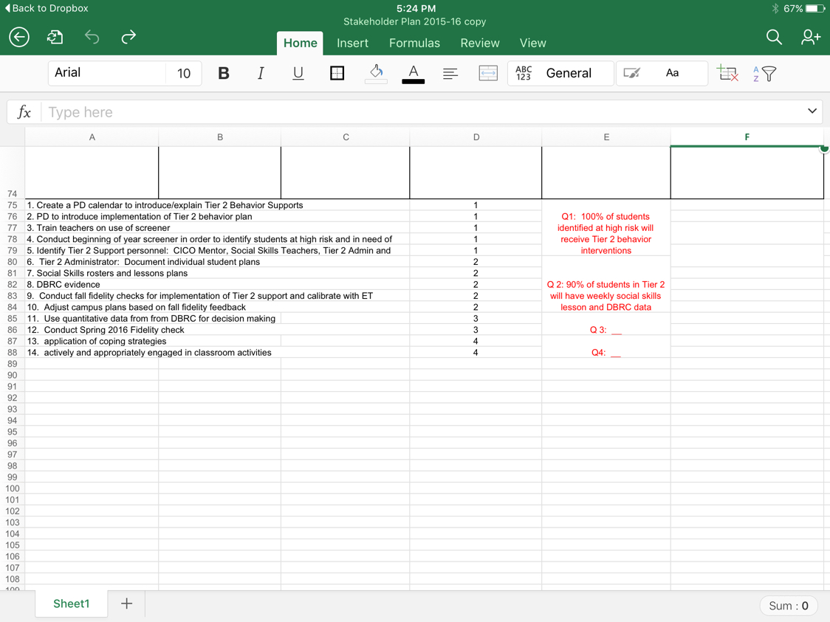
Task: Open Insert and Delete Cells icon
Action: (x=727, y=73)
